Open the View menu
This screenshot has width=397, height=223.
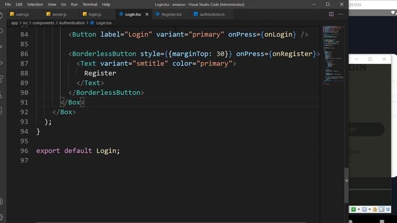click(52, 4)
